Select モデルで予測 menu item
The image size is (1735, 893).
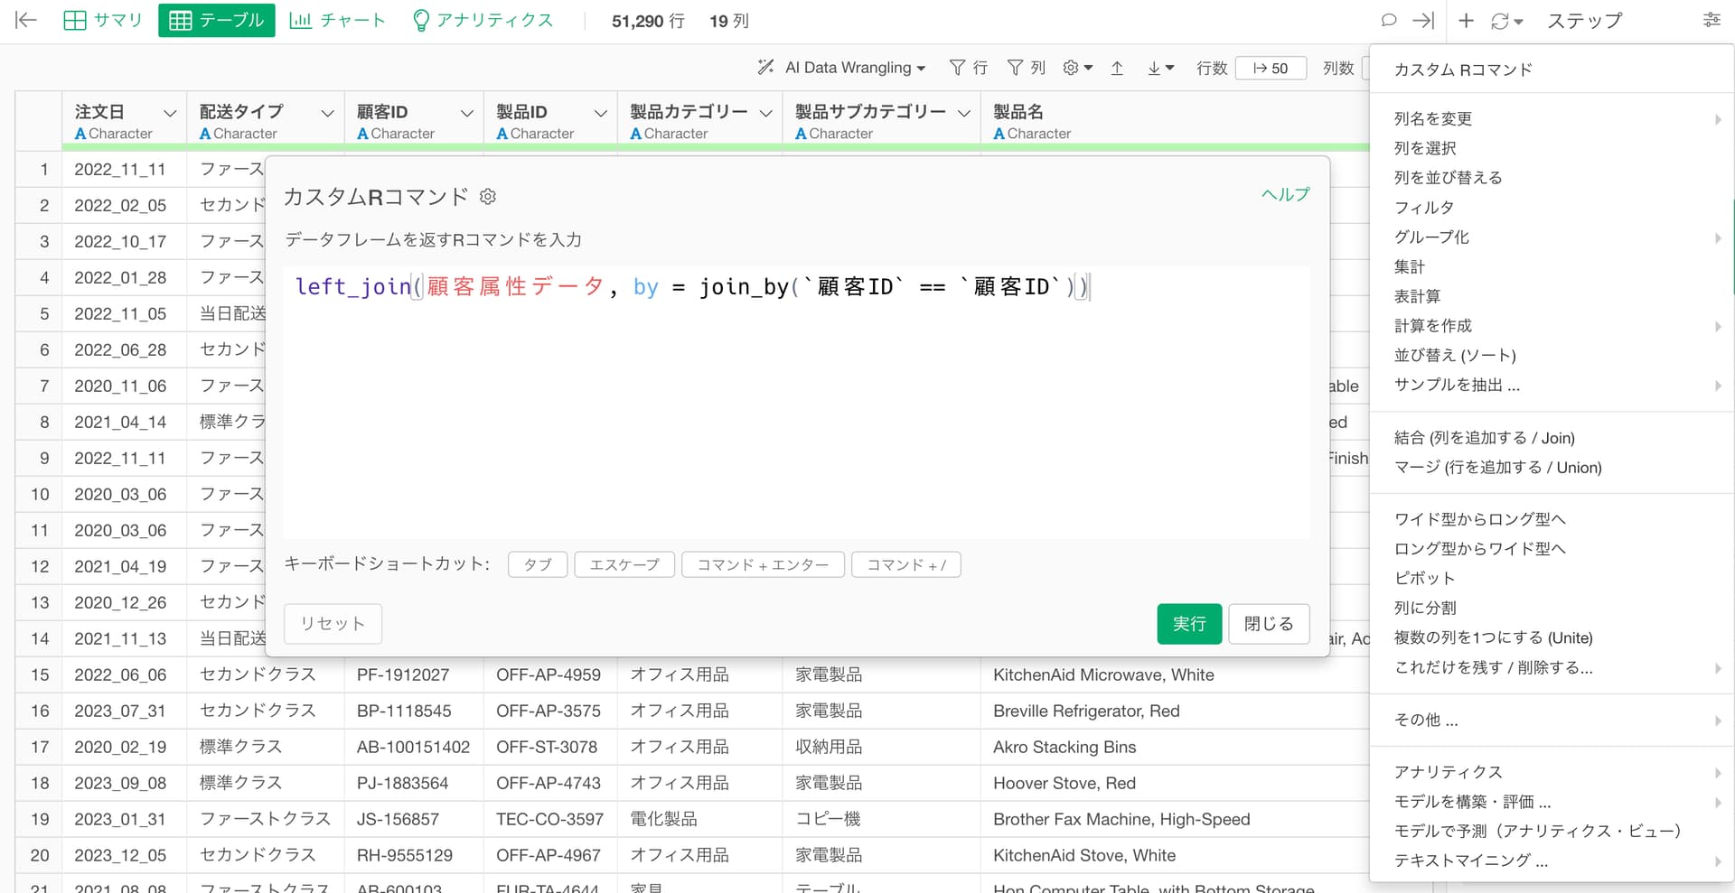pos(1552,832)
